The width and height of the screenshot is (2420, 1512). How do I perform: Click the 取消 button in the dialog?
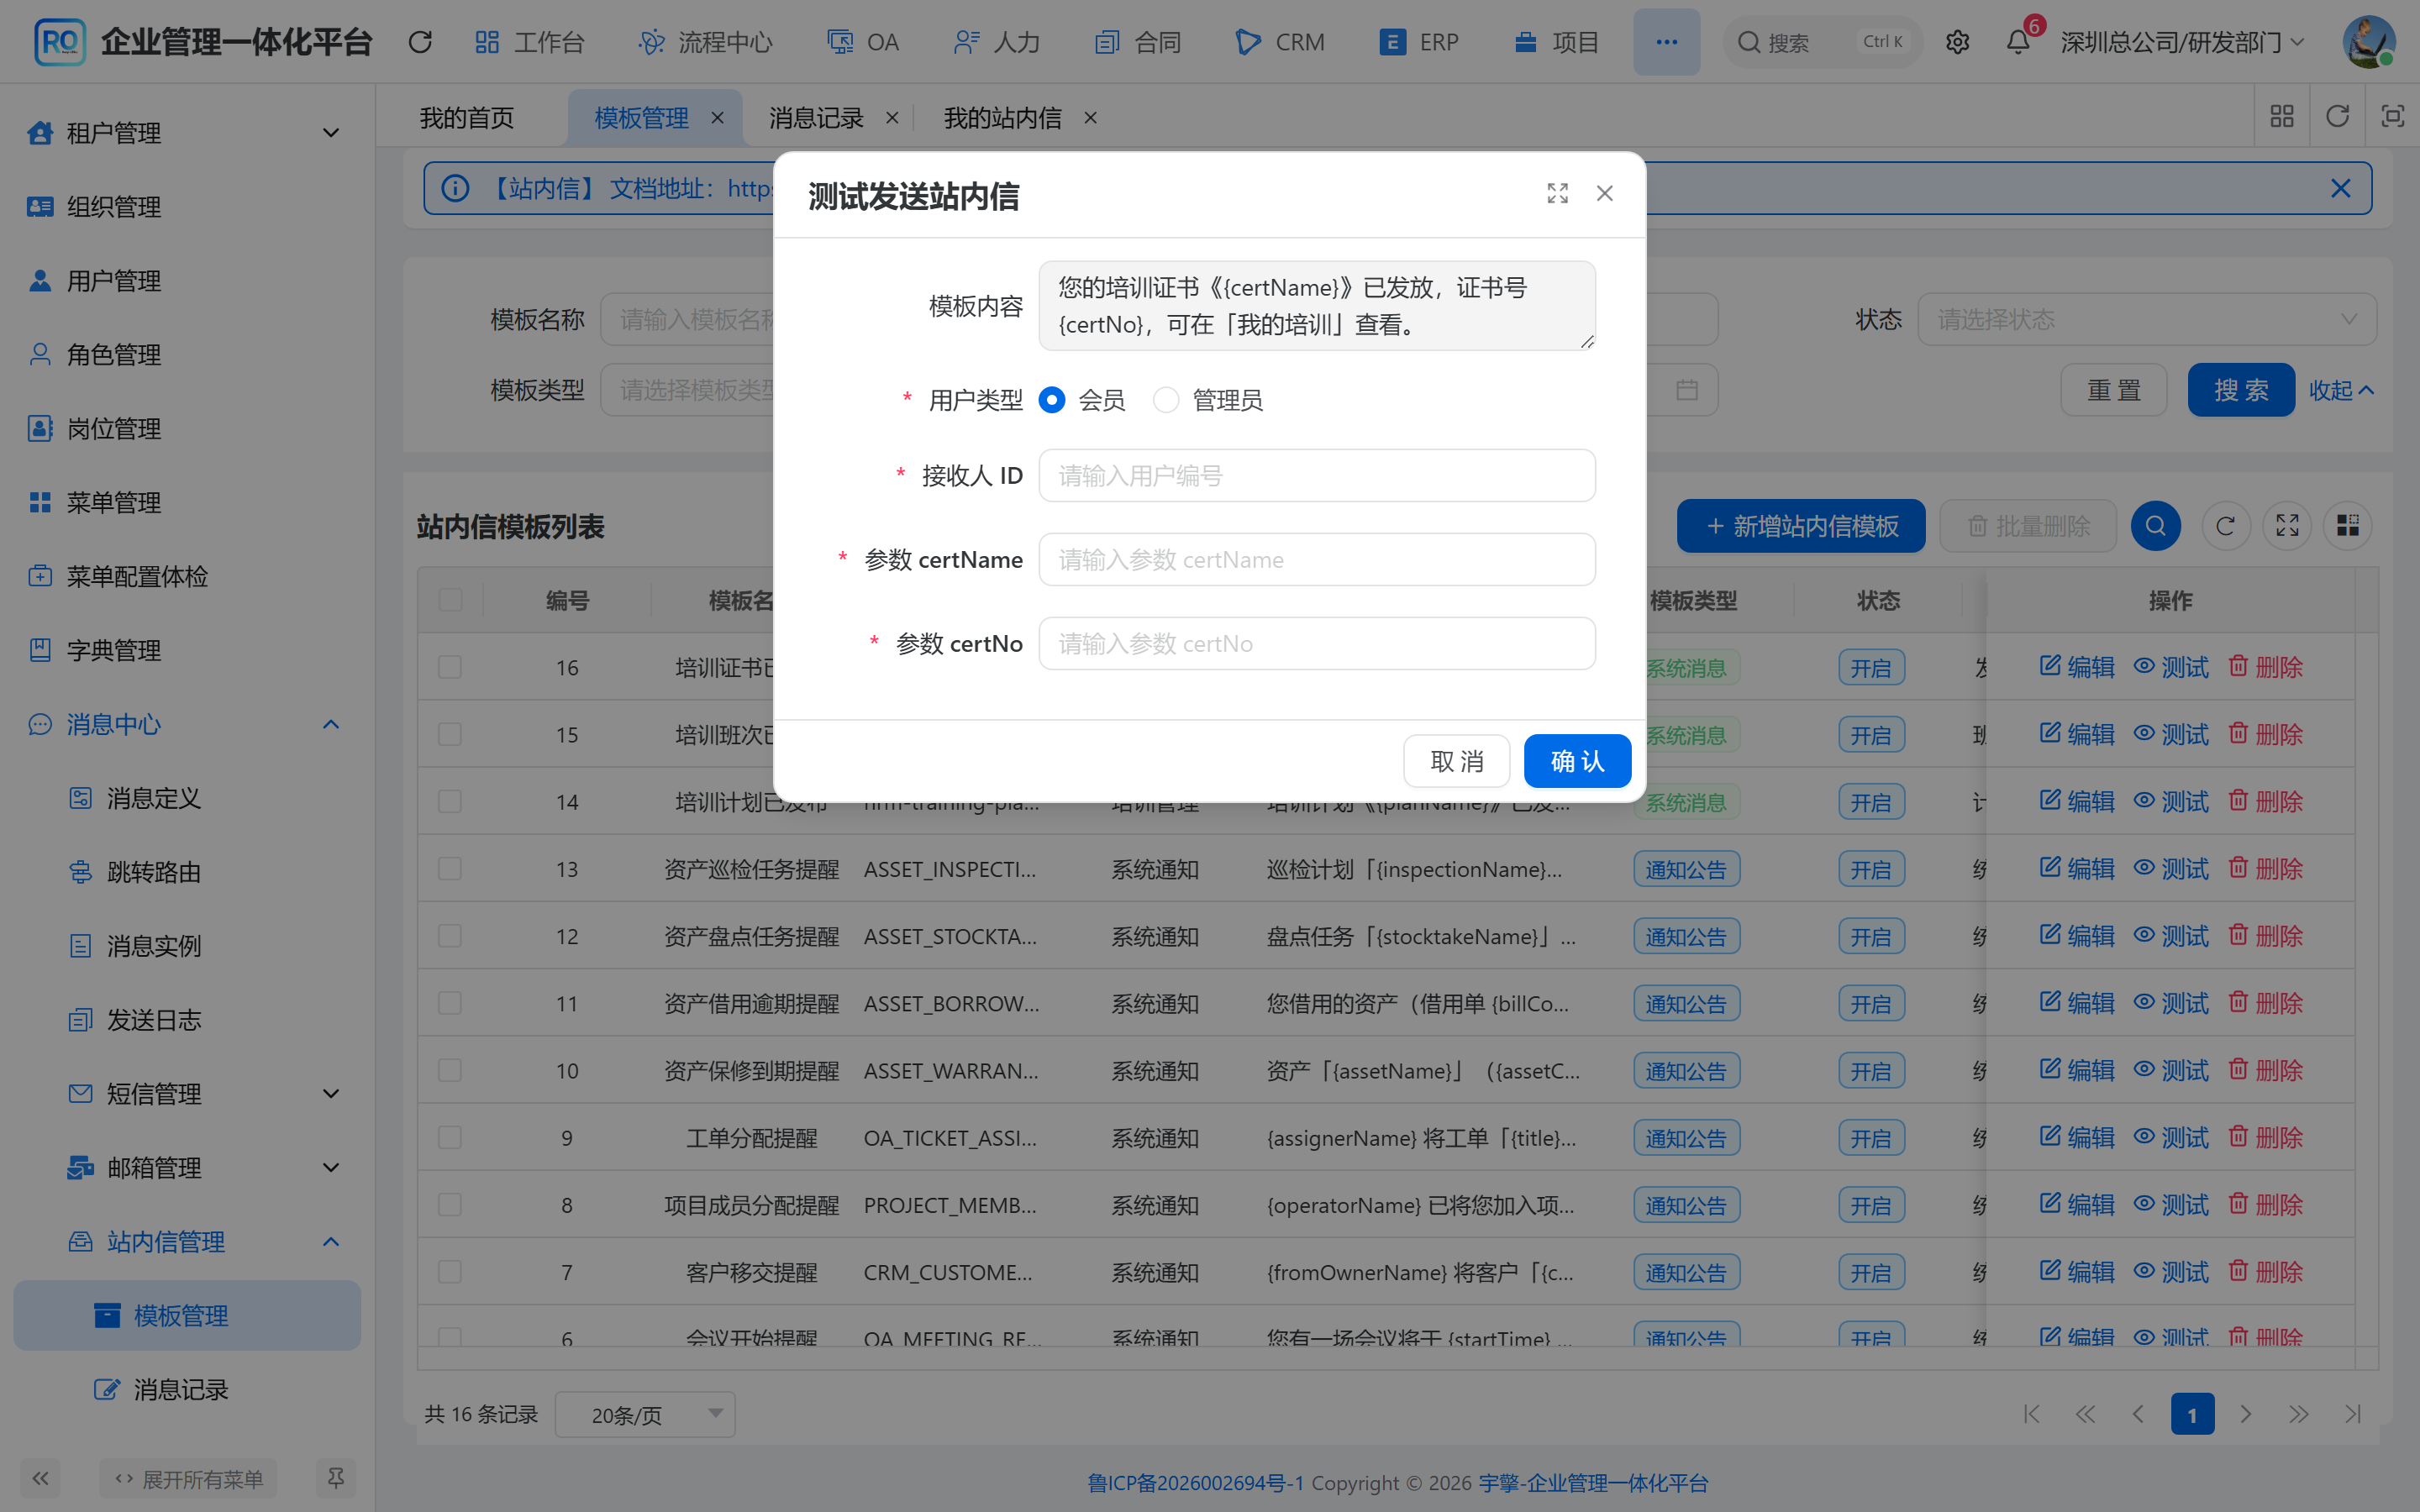tap(1456, 761)
